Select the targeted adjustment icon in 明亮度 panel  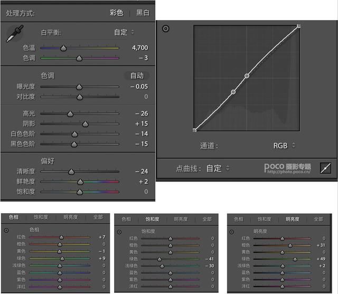[231, 232]
